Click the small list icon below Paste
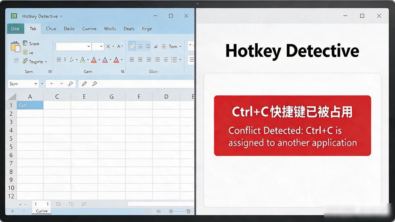 tap(16, 61)
